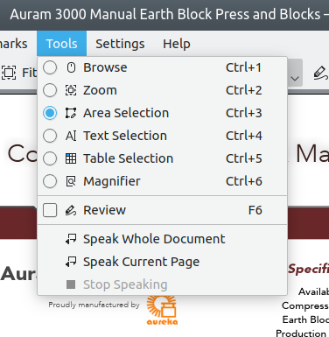Select the Table Selection radio button
The width and height of the screenshot is (329, 337).
50,158
